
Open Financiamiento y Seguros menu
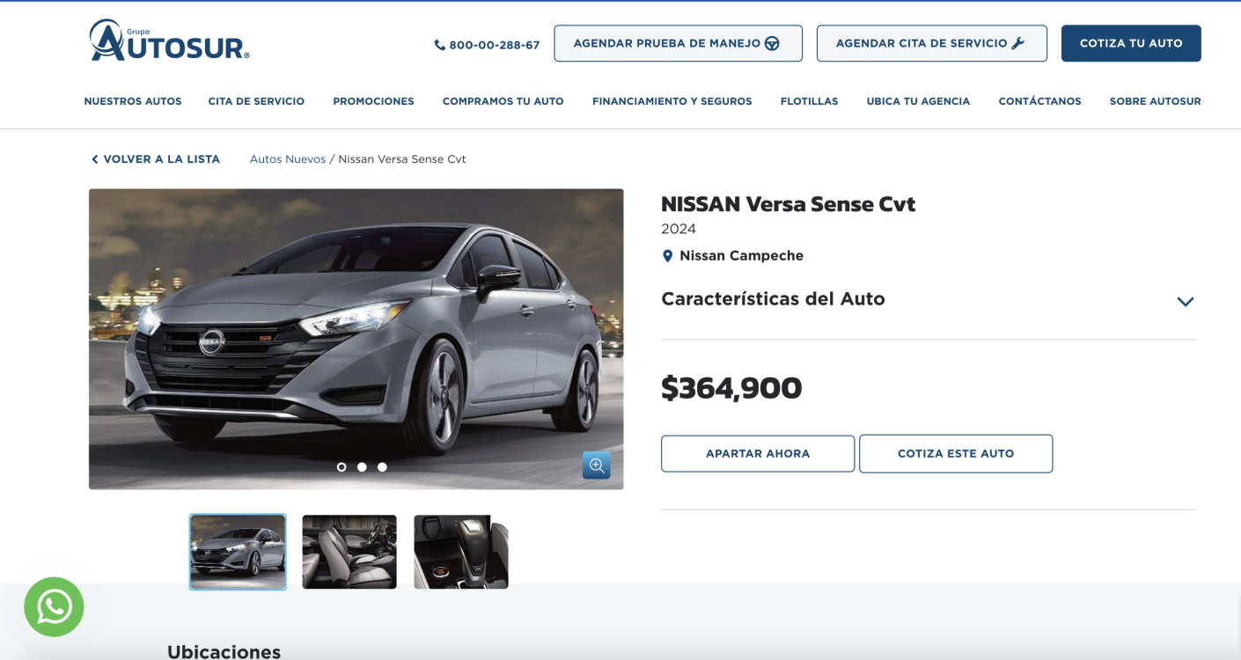pos(672,101)
